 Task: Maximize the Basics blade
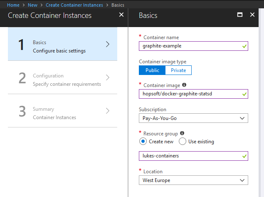pos(239,15)
